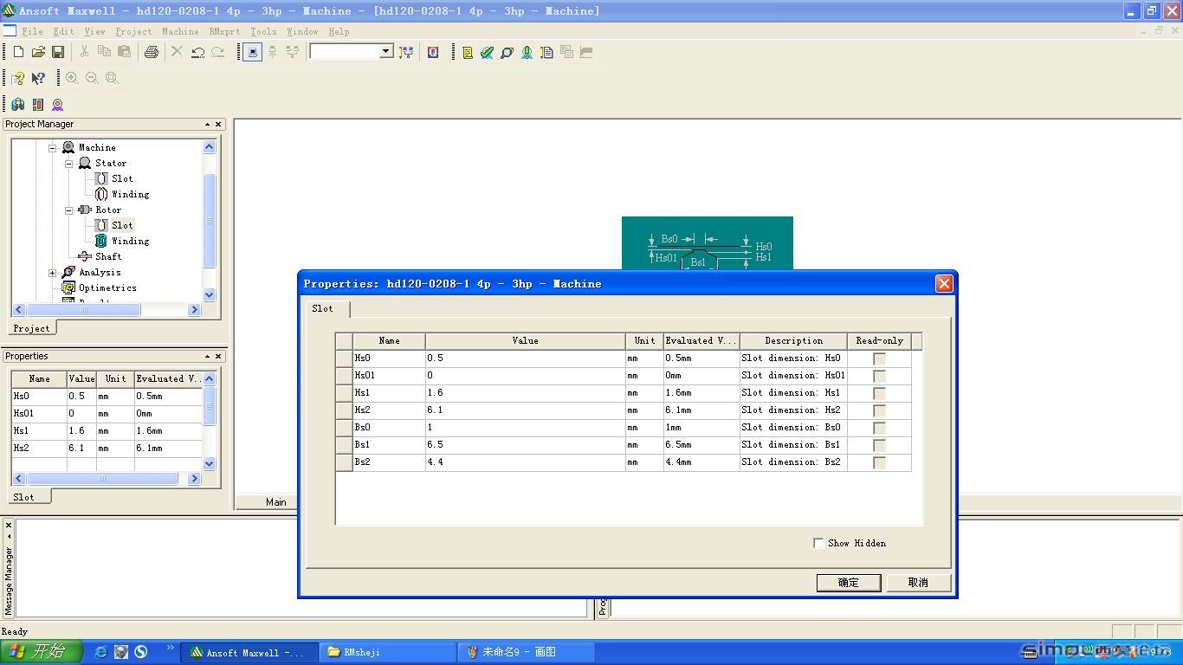Toggle Read-only checkbox for Hs01 row
1183x665 pixels.
(879, 376)
